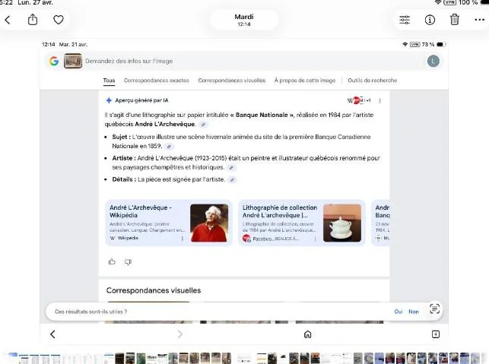Open the 'À propos de cette image' tab
Image resolution: width=489 pixels, height=364 pixels.
[305, 81]
